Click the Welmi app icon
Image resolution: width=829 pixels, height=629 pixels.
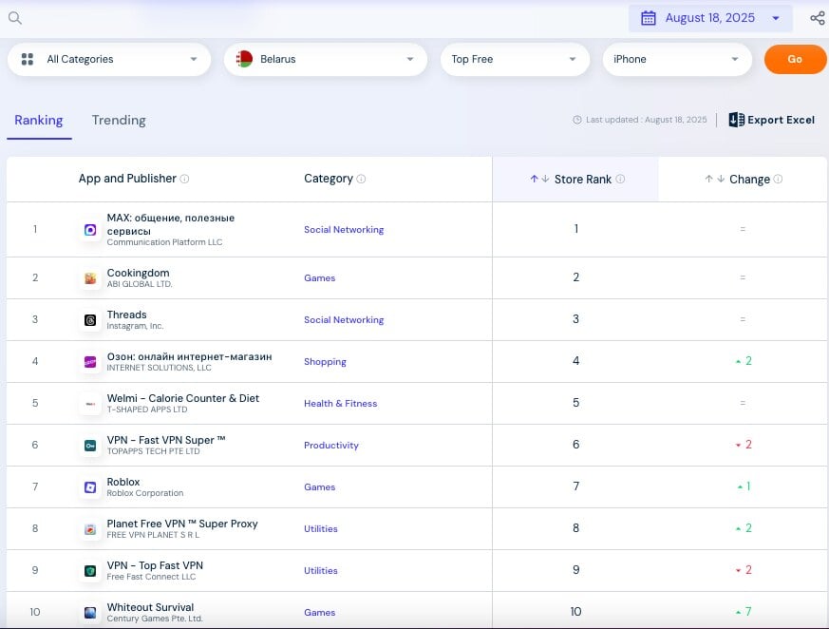pos(90,404)
